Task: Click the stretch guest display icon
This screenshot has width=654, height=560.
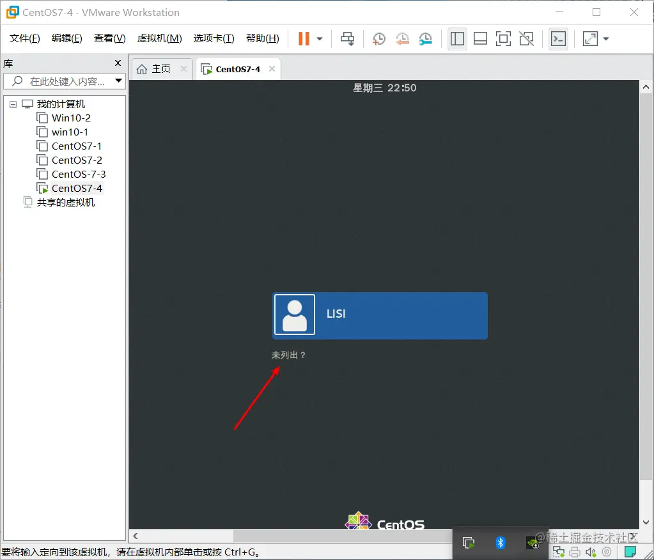Action: 590,39
